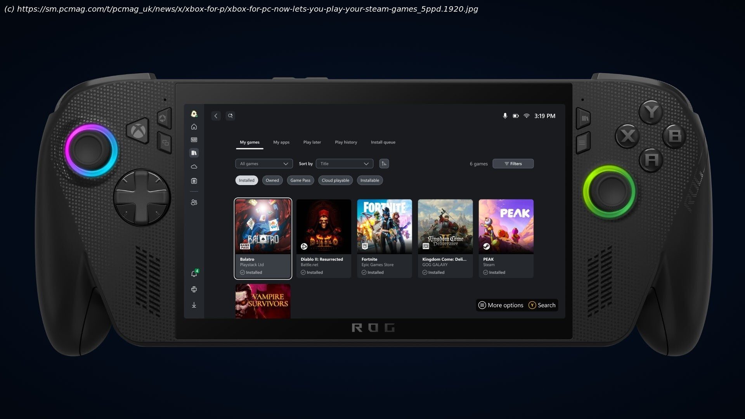Select the Kingdom Come: Deliverance cover art
The width and height of the screenshot is (745, 419).
pos(445,227)
